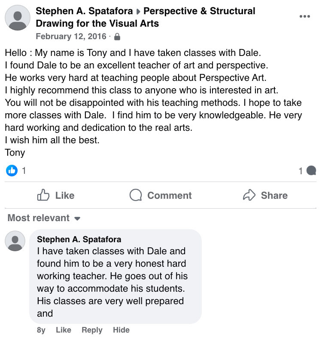Open the post options three-dot menu

[304, 16]
